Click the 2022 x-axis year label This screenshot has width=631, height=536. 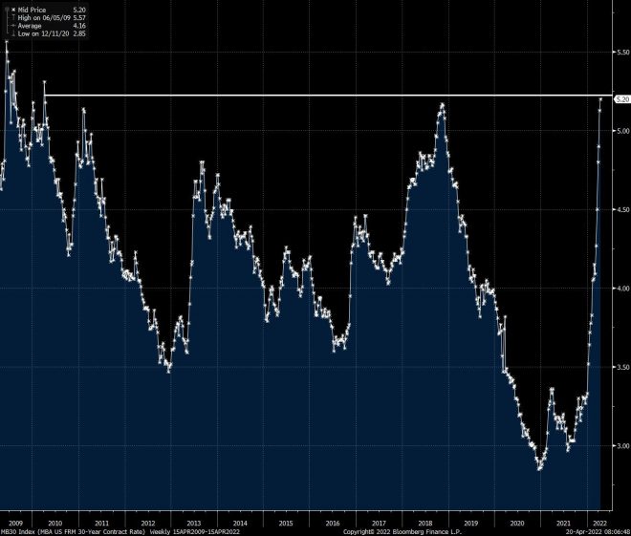599,524
